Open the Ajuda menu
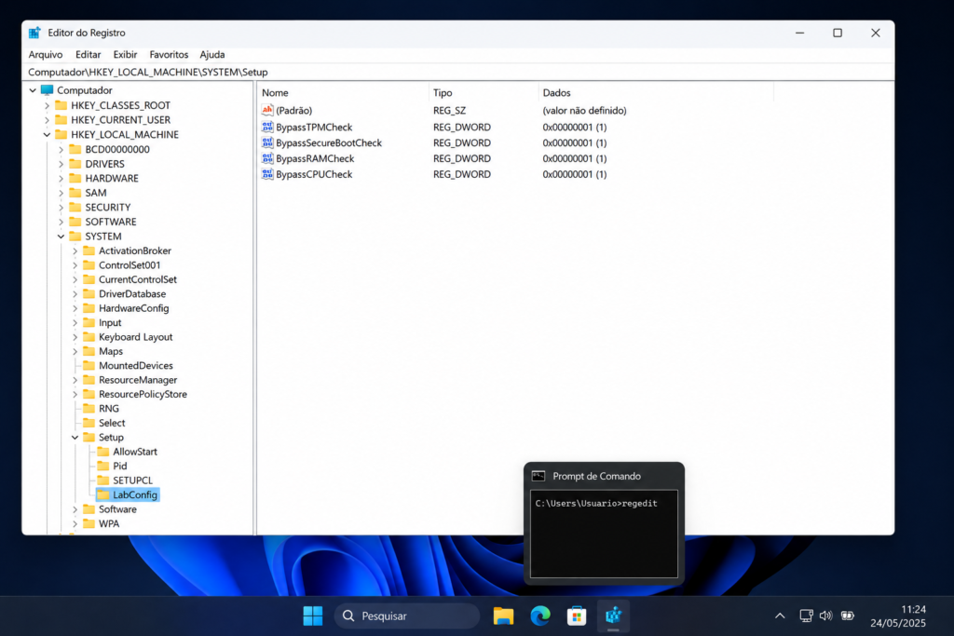The width and height of the screenshot is (954, 636). (x=212, y=55)
